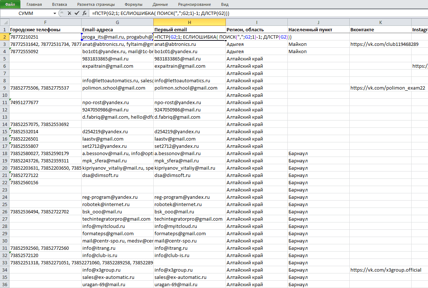
Task: Click Select All corner triangle
Action: pos(5,22)
